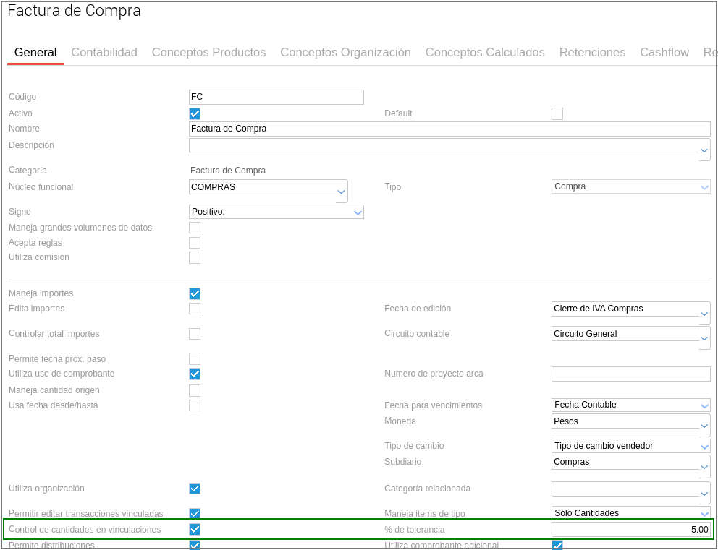The width and height of the screenshot is (718, 550).
Task: Enable the Acepta reglas checkbox
Action: [x=195, y=243]
